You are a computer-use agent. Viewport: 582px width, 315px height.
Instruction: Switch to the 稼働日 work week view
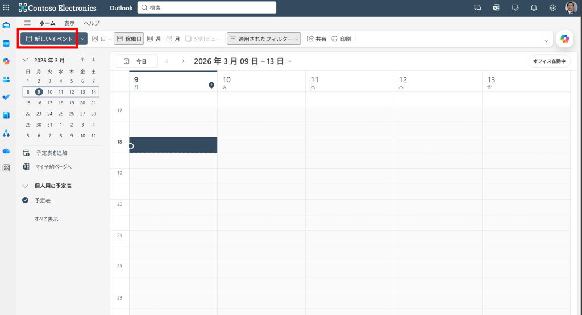coord(128,39)
